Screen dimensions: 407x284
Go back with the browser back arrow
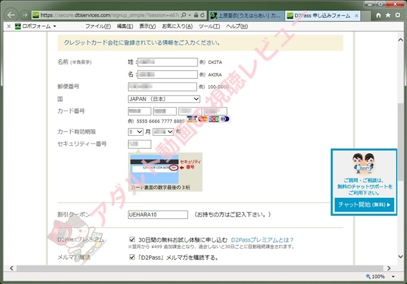11,15
